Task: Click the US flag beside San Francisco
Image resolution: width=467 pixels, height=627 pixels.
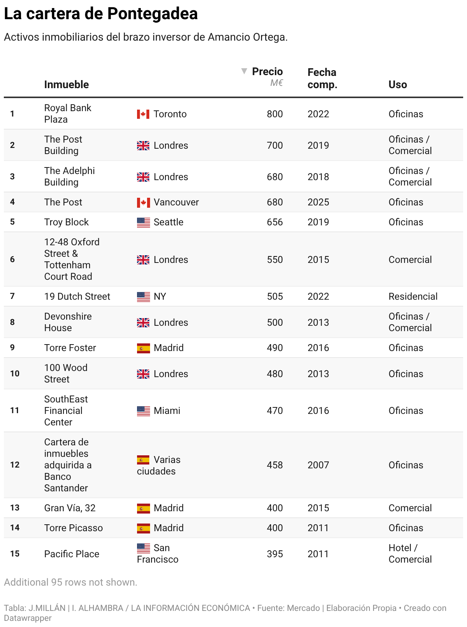Action: pyautogui.click(x=143, y=548)
